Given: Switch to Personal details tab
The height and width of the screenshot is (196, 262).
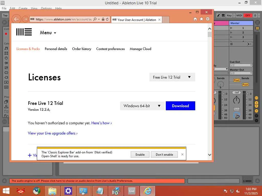Looking at the screenshot, I should pos(56,49).
